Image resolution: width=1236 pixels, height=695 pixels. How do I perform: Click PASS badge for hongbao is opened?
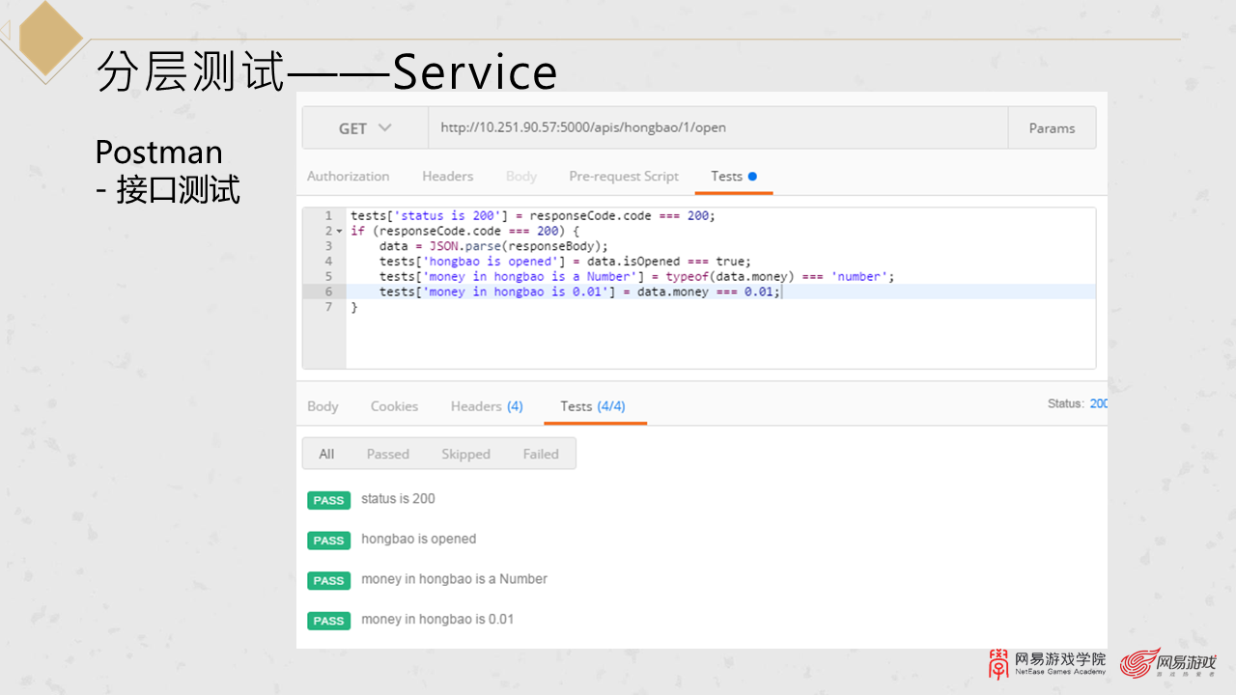pos(328,541)
